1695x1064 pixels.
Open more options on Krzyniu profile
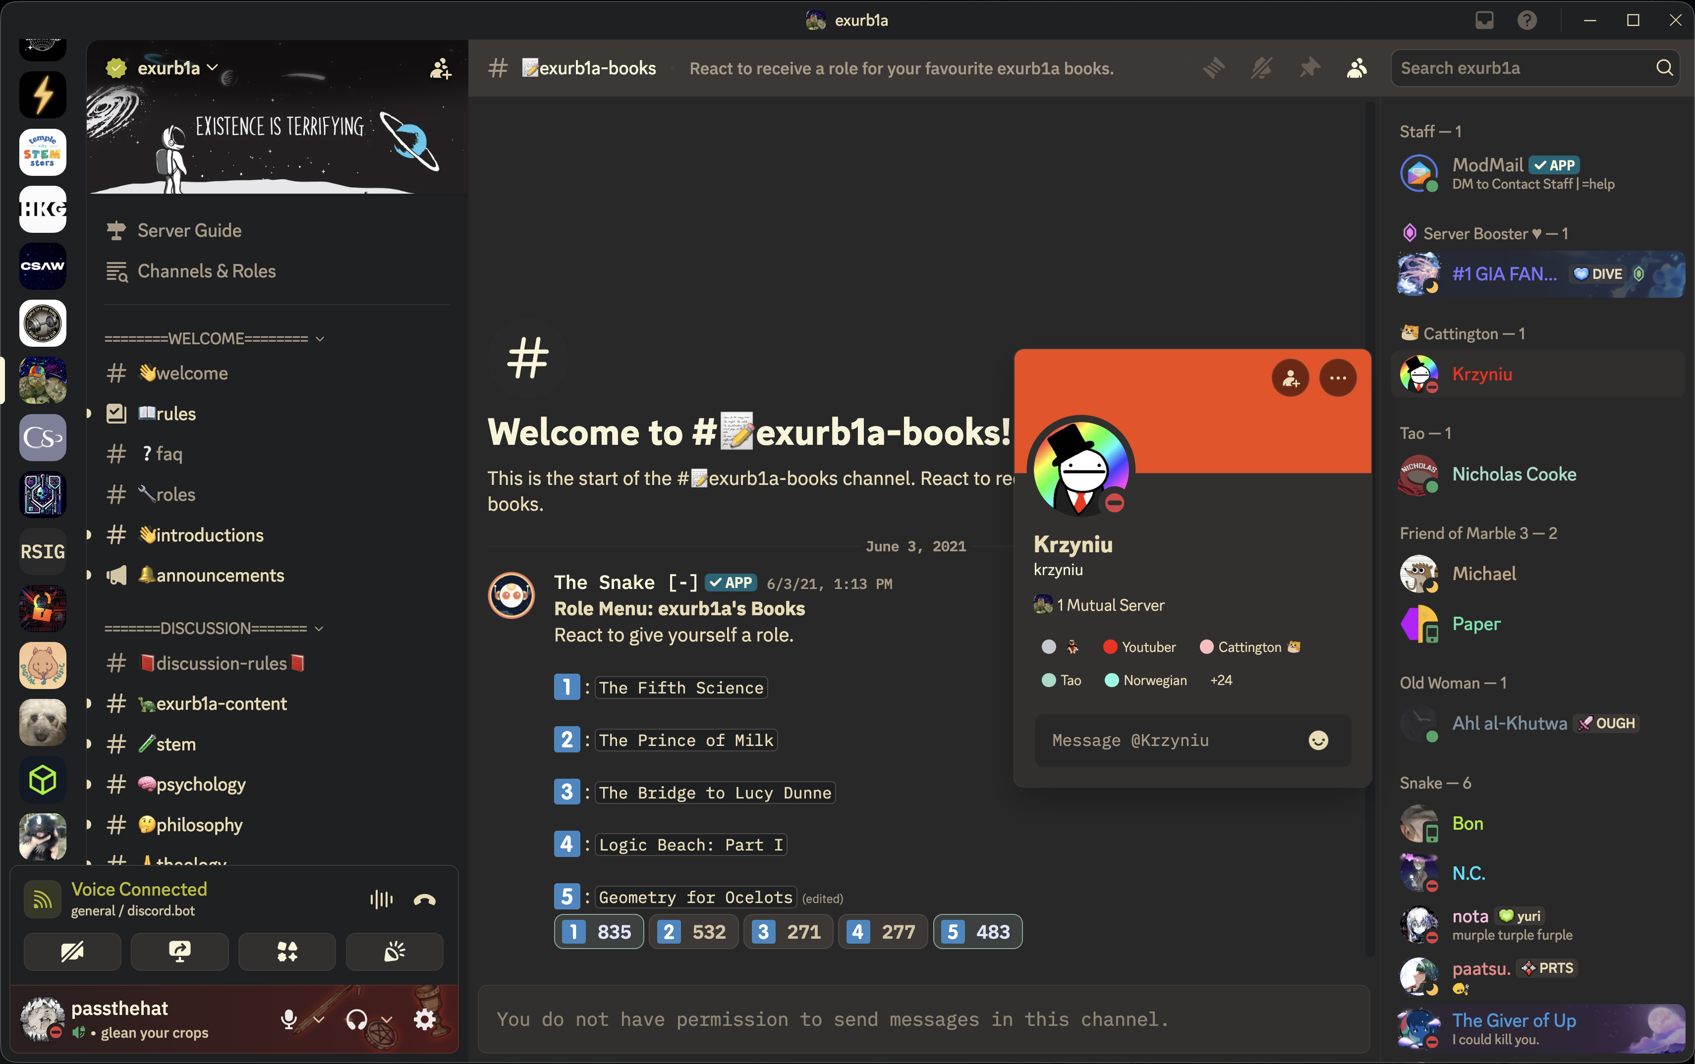click(x=1338, y=378)
